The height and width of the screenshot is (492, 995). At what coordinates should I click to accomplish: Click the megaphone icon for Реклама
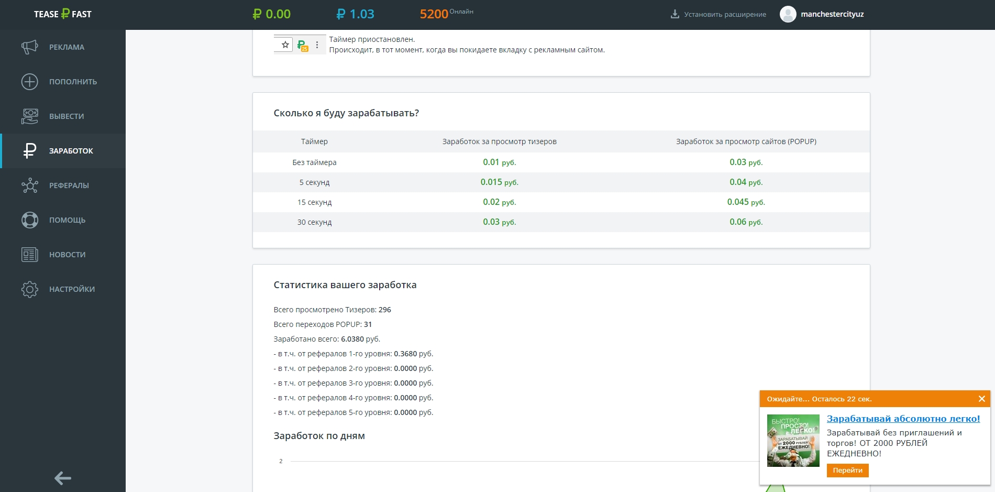(x=30, y=47)
